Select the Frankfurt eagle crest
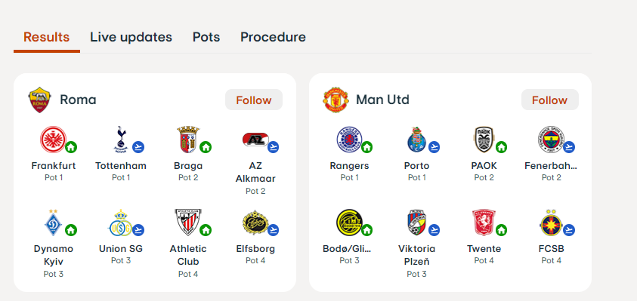Image resolution: width=637 pixels, height=301 pixels. click(x=53, y=140)
